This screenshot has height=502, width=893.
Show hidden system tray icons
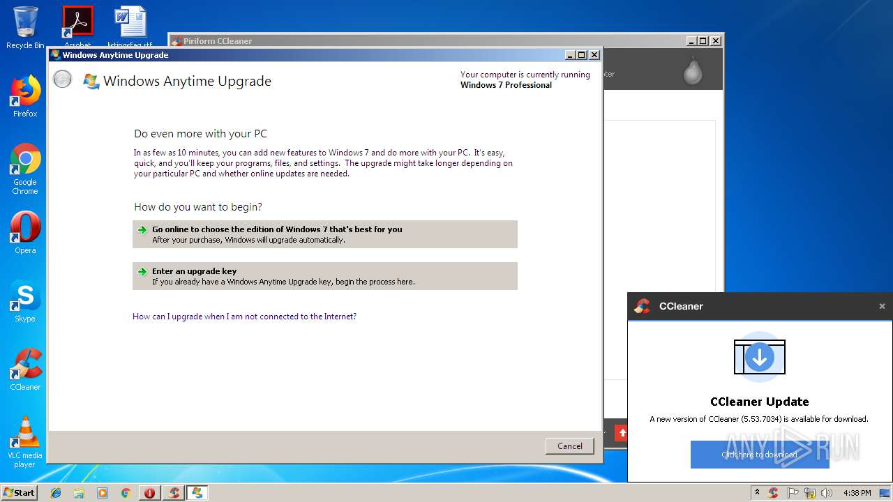(x=757, y=493)
